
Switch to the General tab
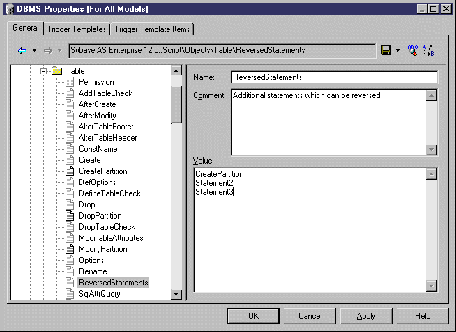pyautogui.click(x=26, y=28)
